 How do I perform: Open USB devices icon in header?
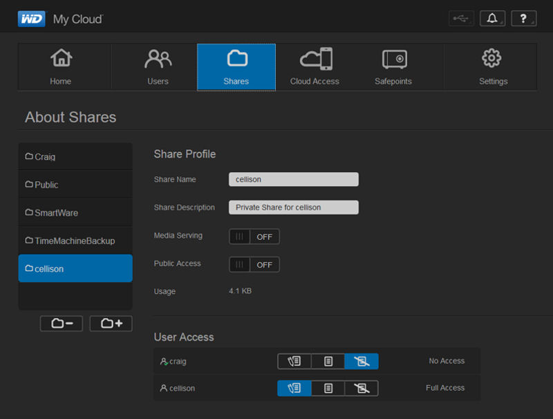(x=461, y=19)
